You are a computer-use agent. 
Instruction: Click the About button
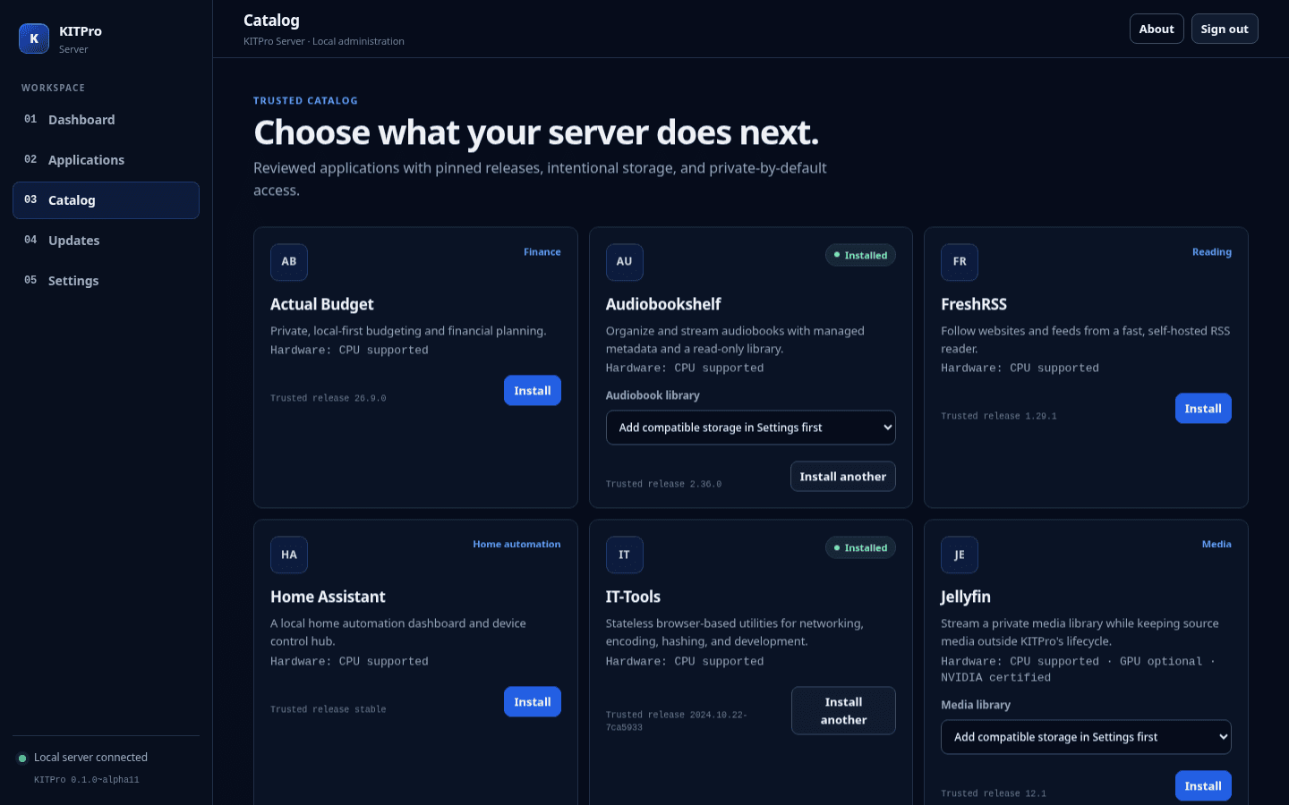click(1157, 29)
